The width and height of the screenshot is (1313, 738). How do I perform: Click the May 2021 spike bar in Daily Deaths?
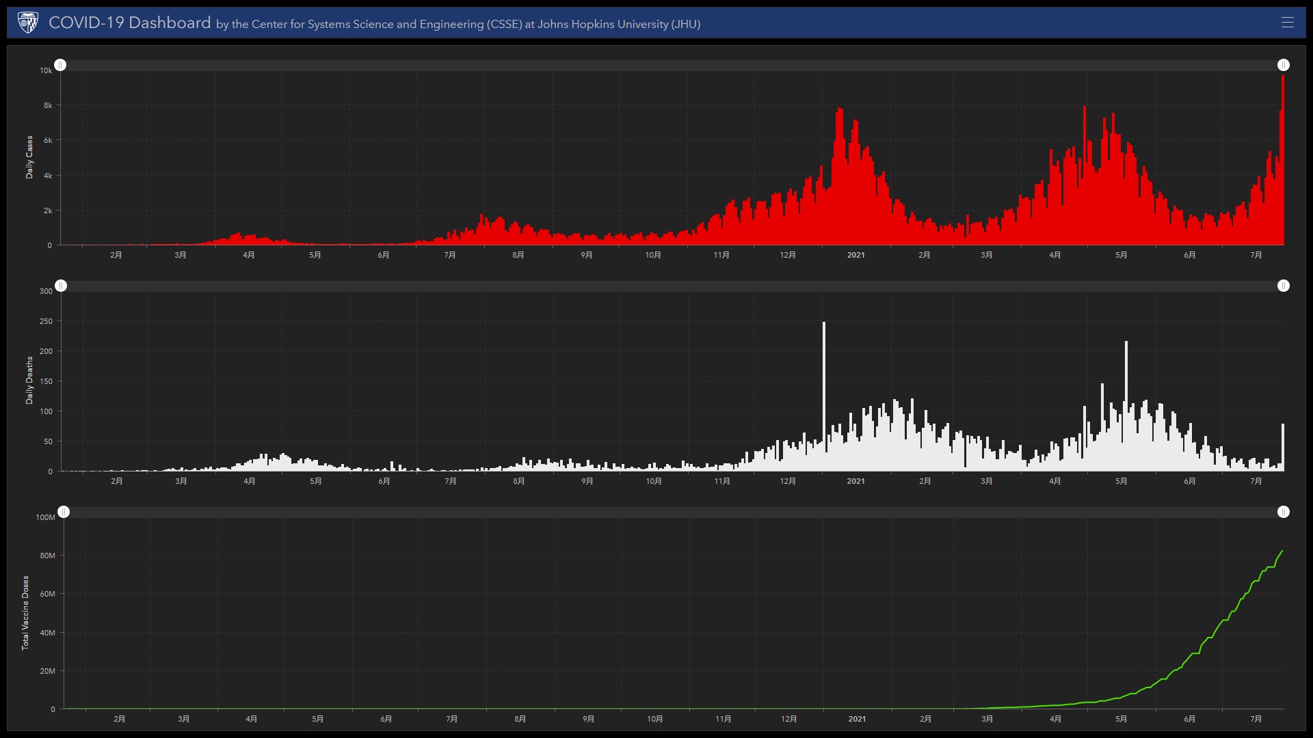coord(1126,406)
